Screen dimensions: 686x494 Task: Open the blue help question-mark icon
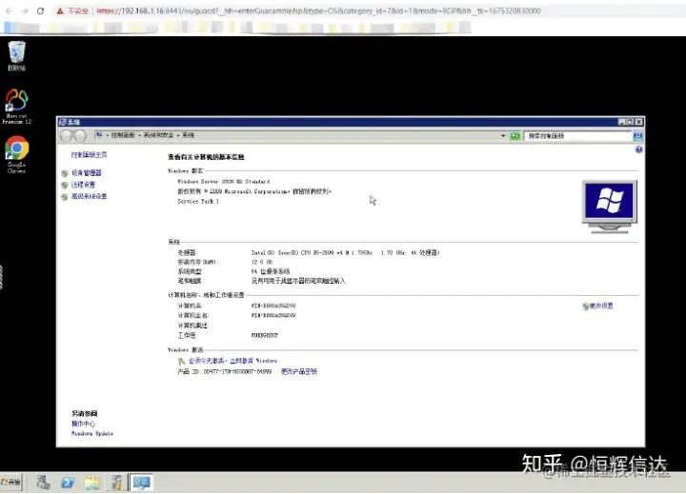click(638, 150)
